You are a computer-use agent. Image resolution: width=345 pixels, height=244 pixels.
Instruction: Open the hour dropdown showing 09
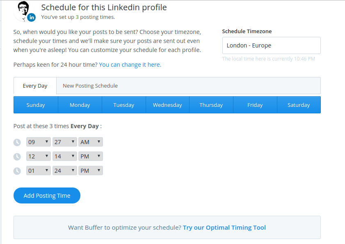(x=39, y=142)
